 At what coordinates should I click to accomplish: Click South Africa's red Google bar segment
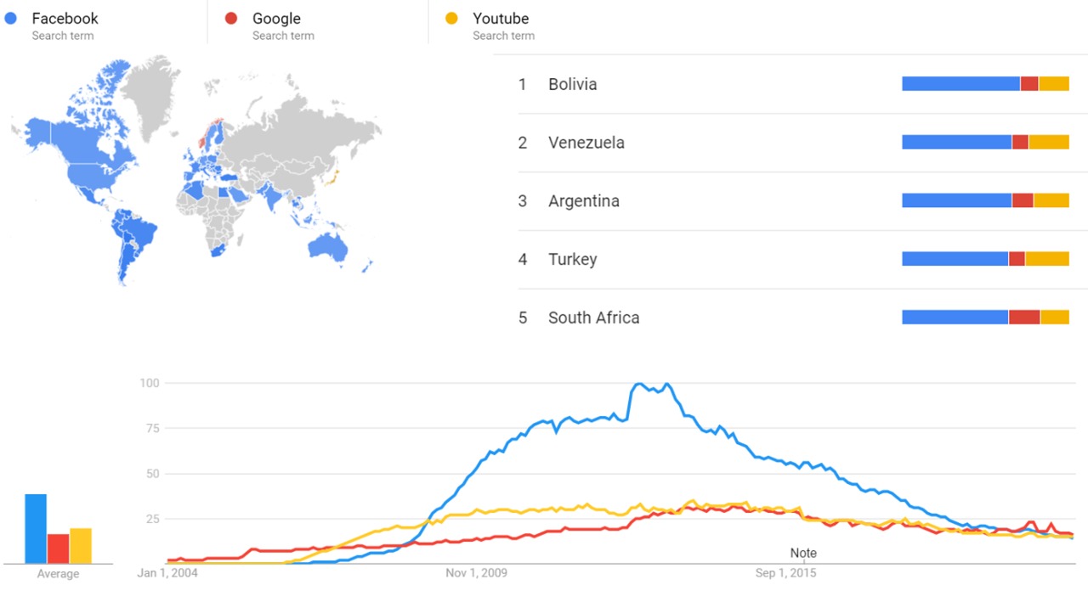click(1024, 318)
